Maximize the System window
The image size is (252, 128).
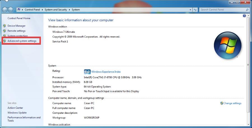238,2
